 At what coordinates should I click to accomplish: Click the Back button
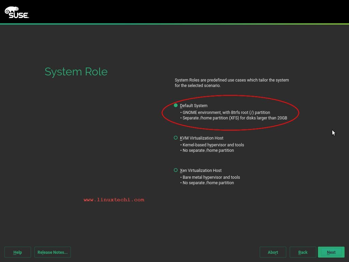[303, 252]
